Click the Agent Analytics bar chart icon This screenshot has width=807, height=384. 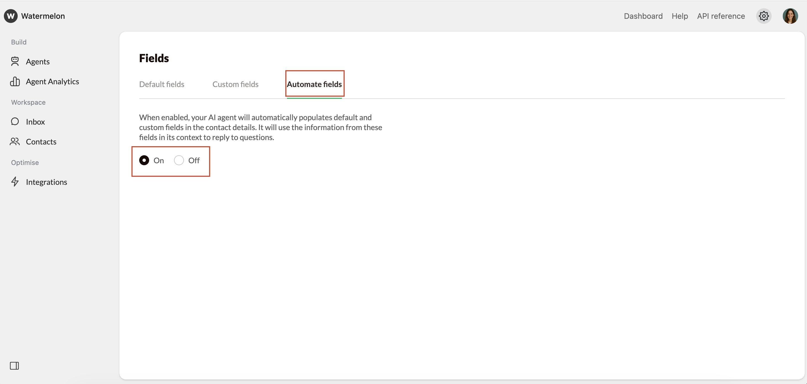[15, 81]
